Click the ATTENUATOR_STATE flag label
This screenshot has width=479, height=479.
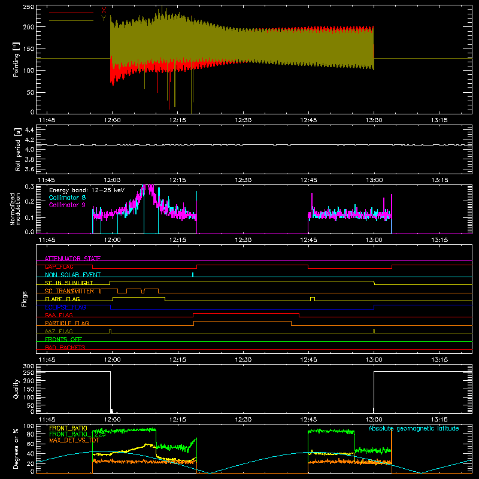(x=72, y=259)
